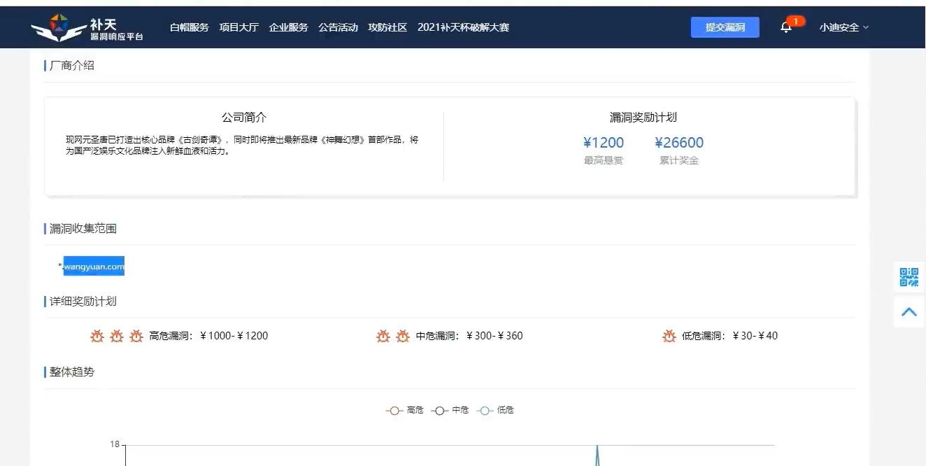This screenshot has width=926, height=466.
Task: Go to 公告活动 in navigation
Action: pyautogui.click(x=338, y=28)
